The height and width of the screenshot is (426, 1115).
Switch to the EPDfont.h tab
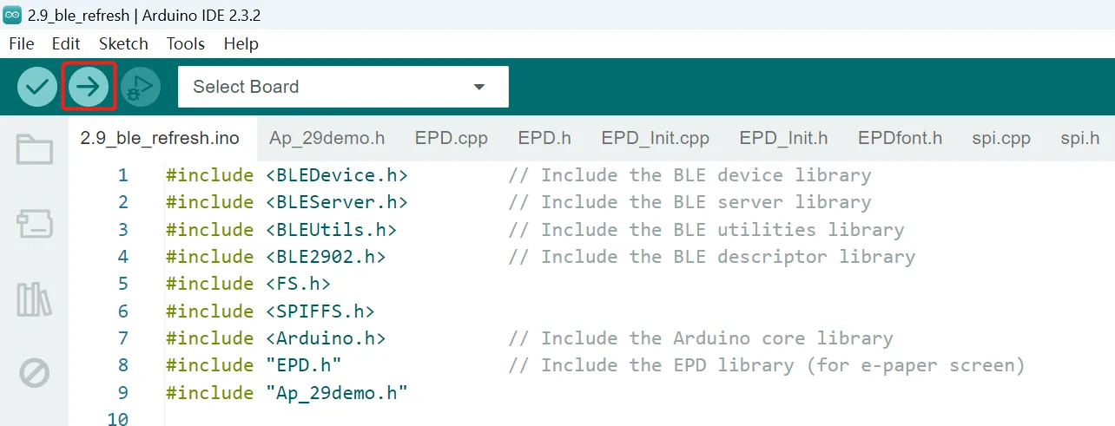(901, 138)
